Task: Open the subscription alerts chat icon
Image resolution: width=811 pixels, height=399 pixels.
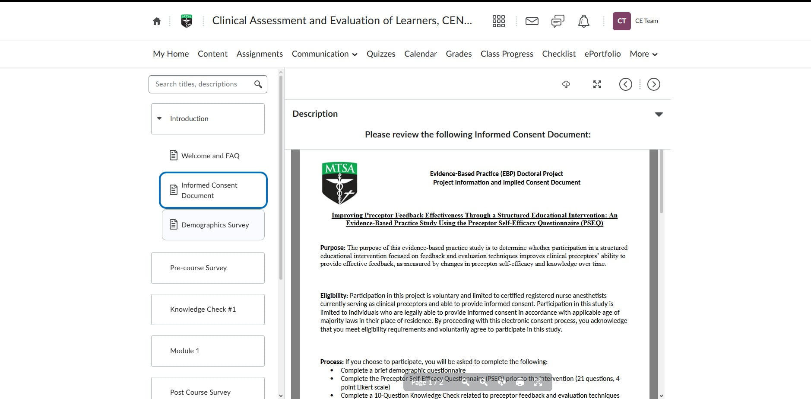Action: click(x=558, y=21)
